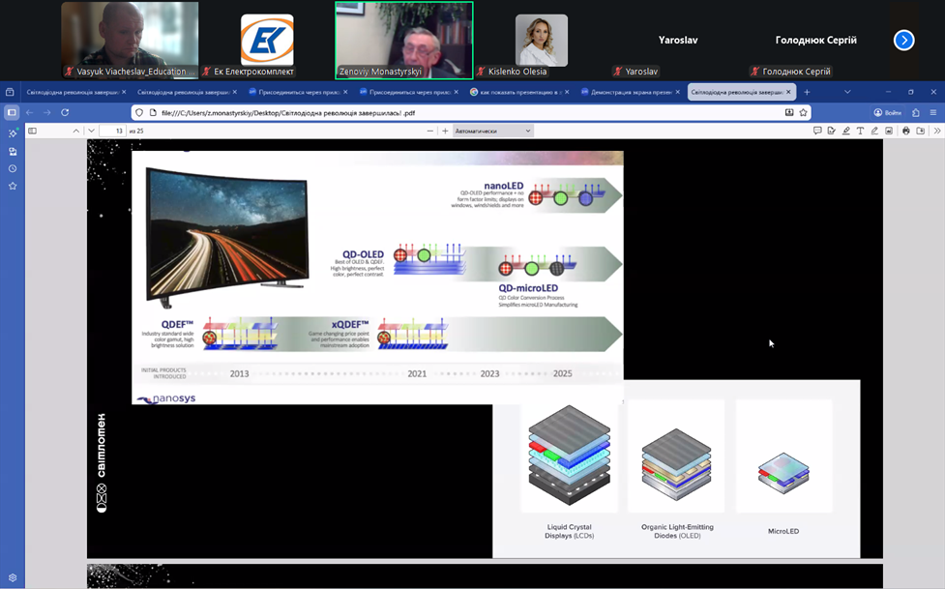Zoom out the PDF with minus button

(429, 131)
